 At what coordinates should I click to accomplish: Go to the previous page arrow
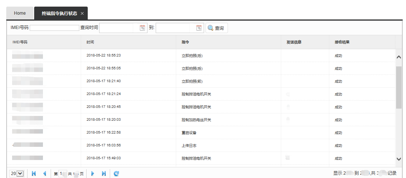coord(44,174)
